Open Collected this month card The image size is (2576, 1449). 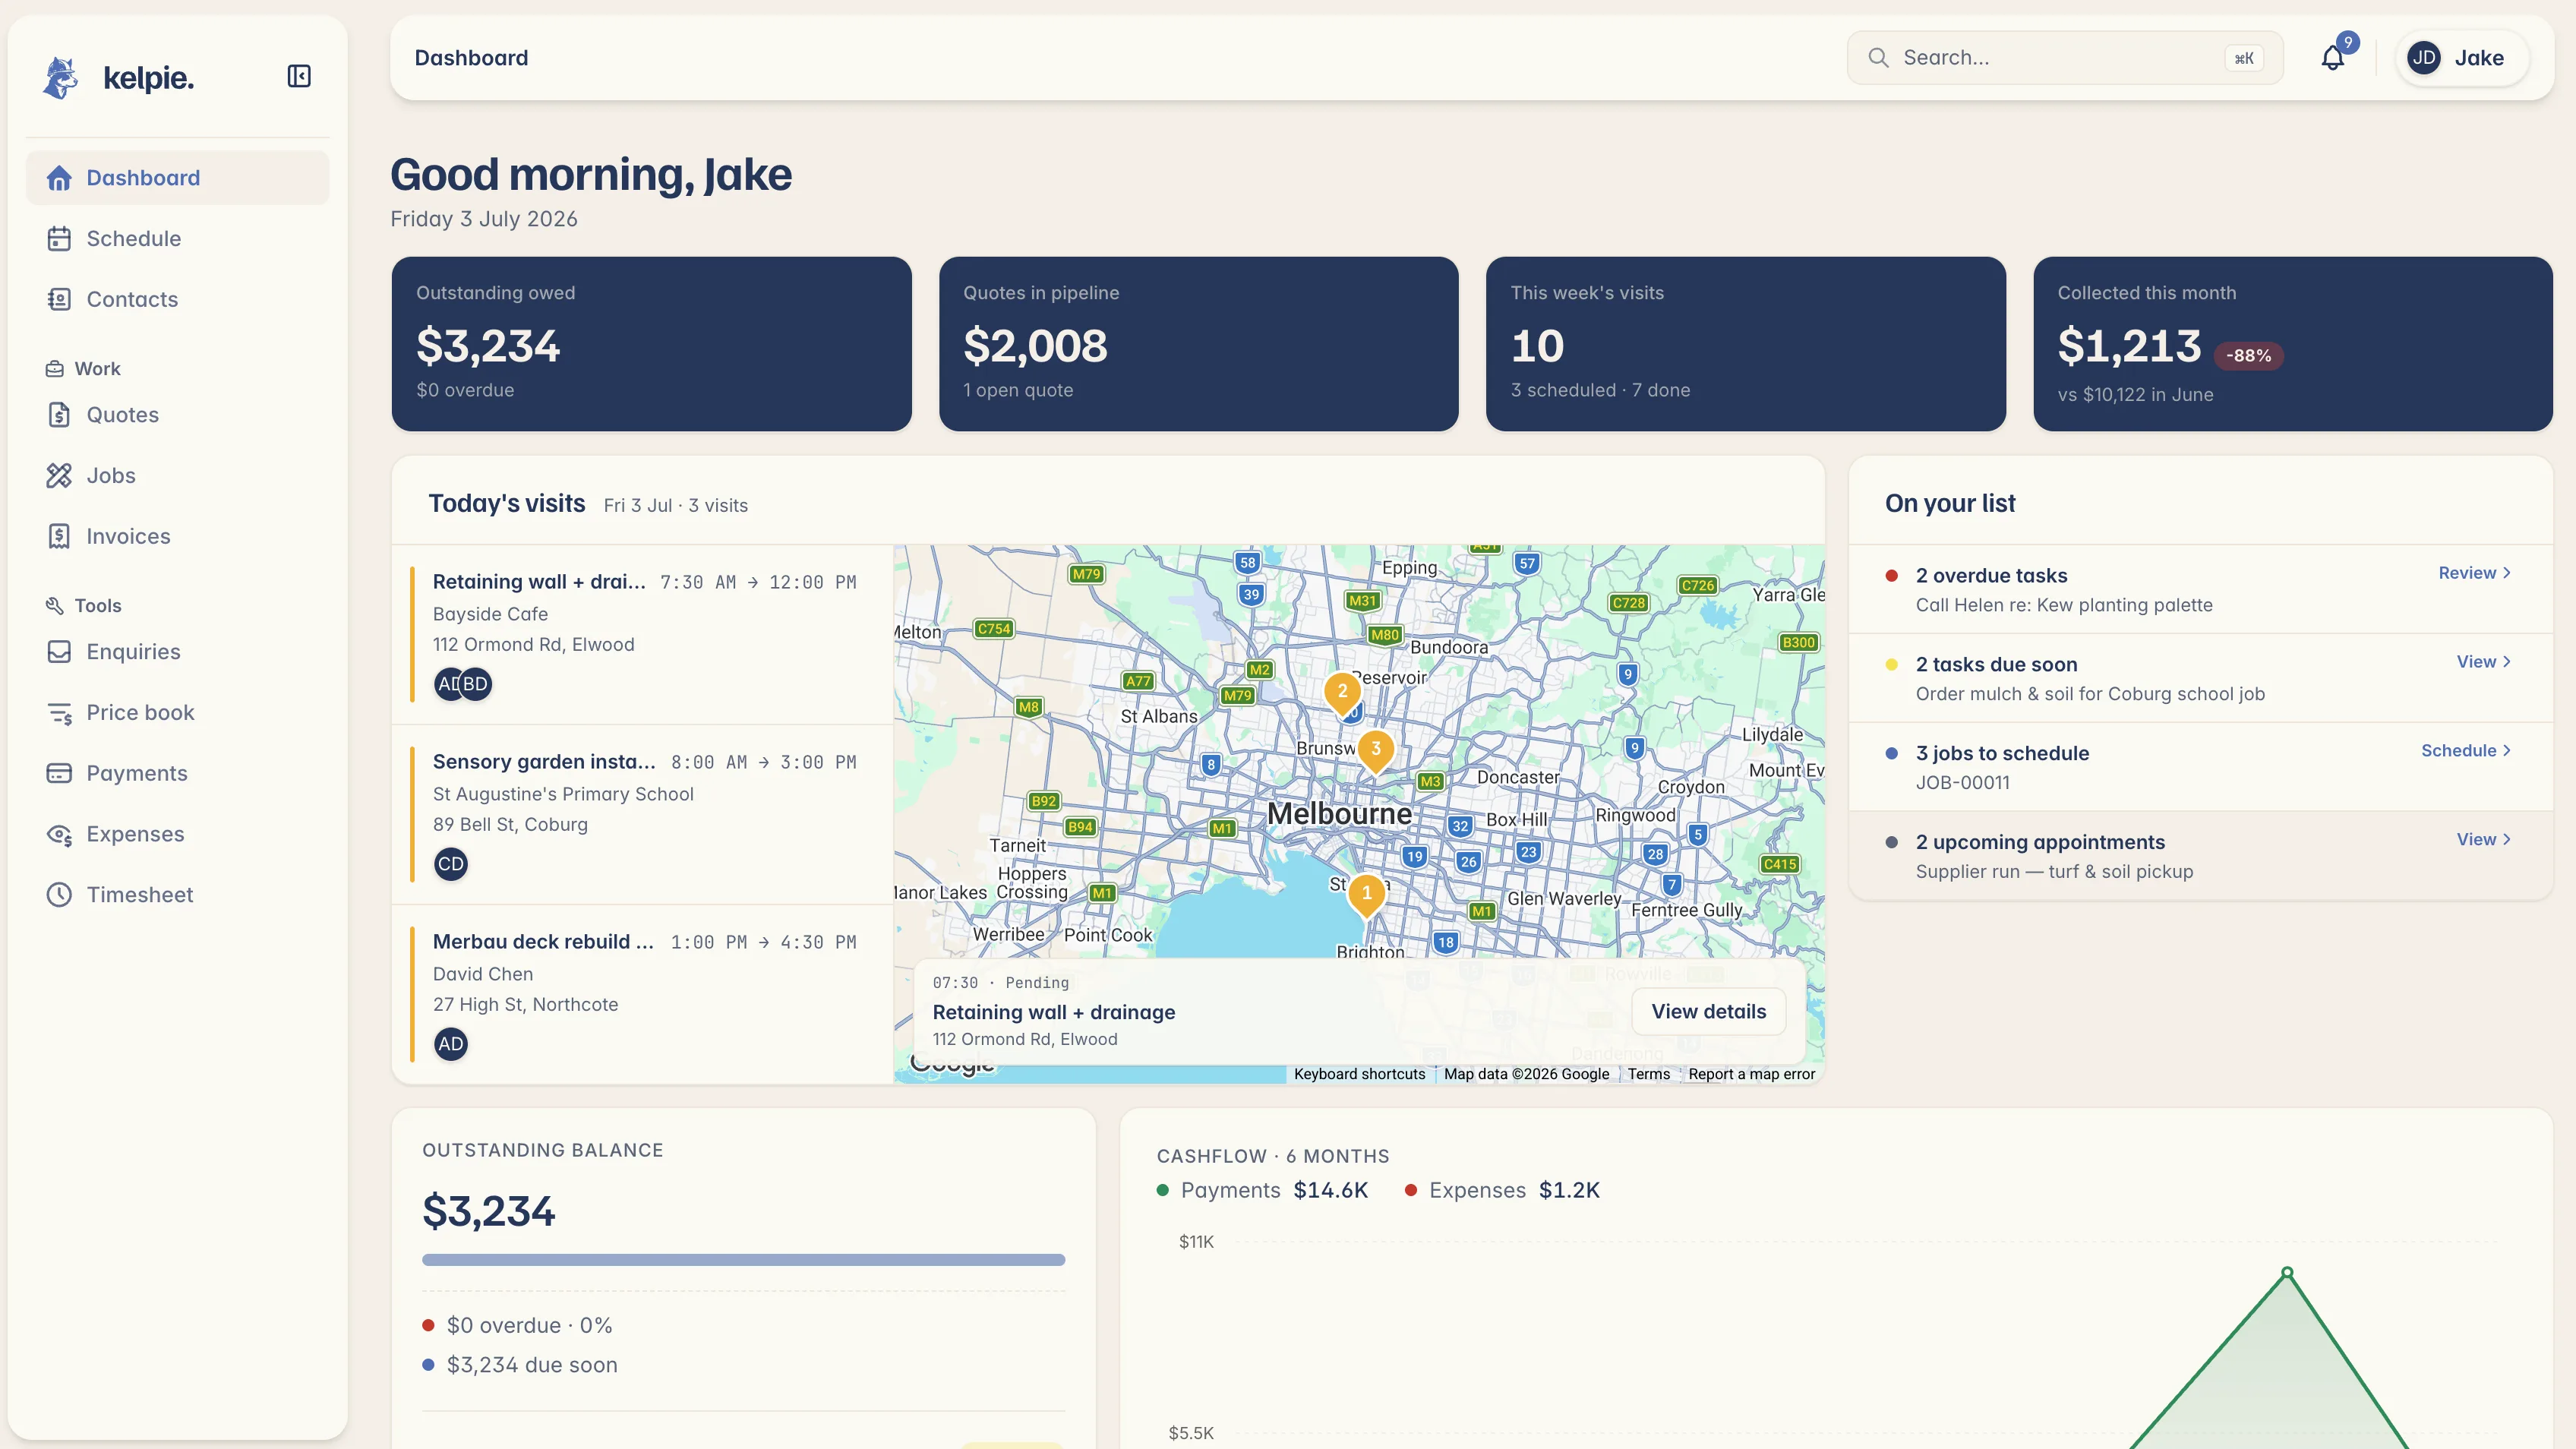coord(2292,344)
